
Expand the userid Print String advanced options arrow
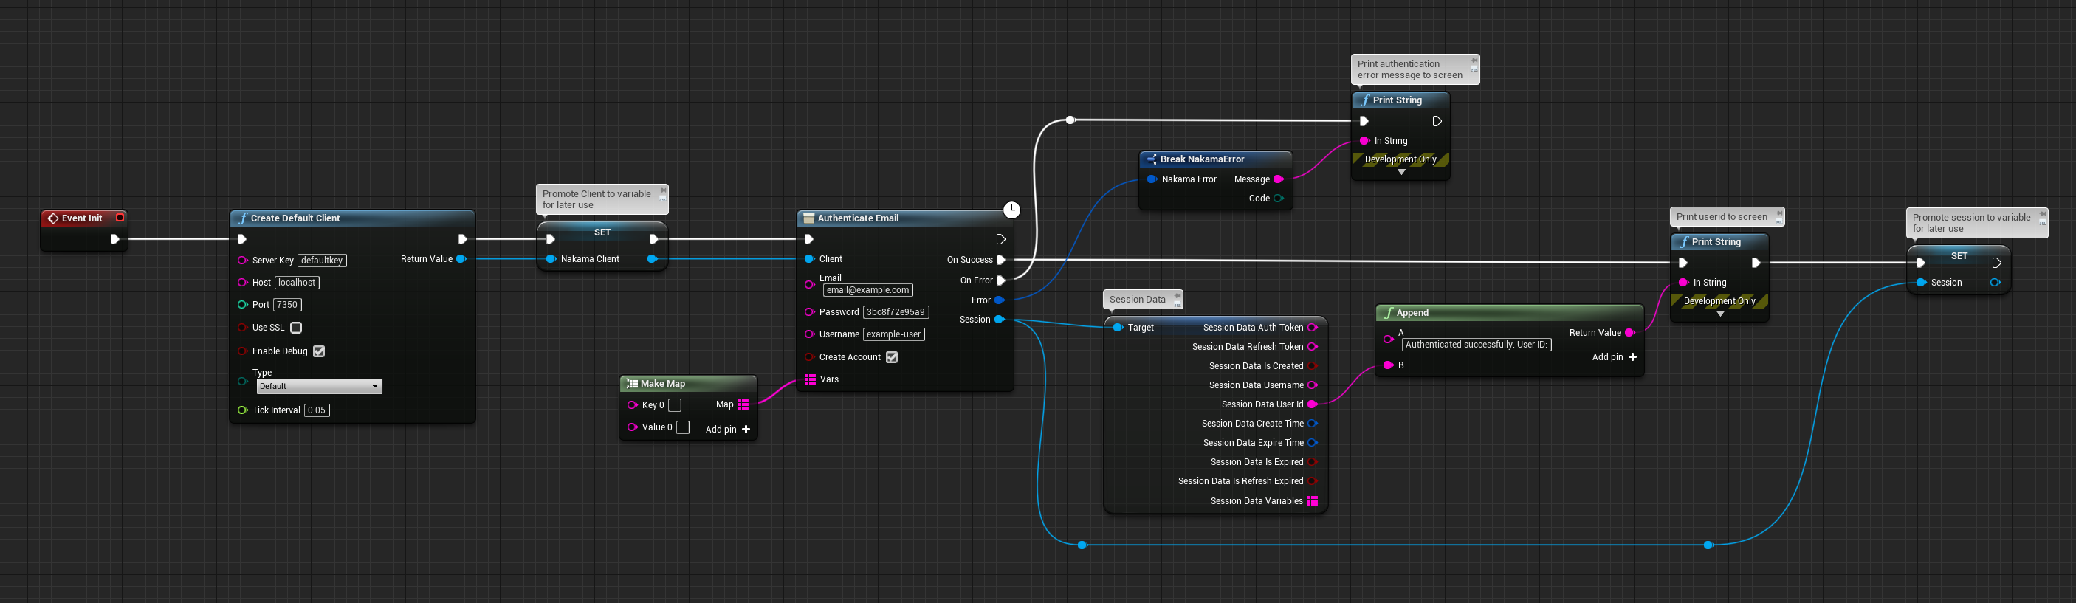(x=1721, y=314)
